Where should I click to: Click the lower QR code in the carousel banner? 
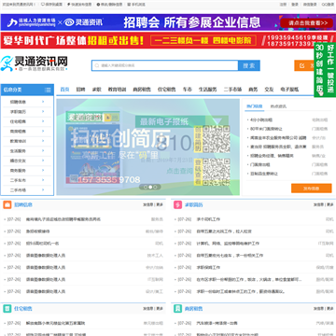(x=217, y=172)
